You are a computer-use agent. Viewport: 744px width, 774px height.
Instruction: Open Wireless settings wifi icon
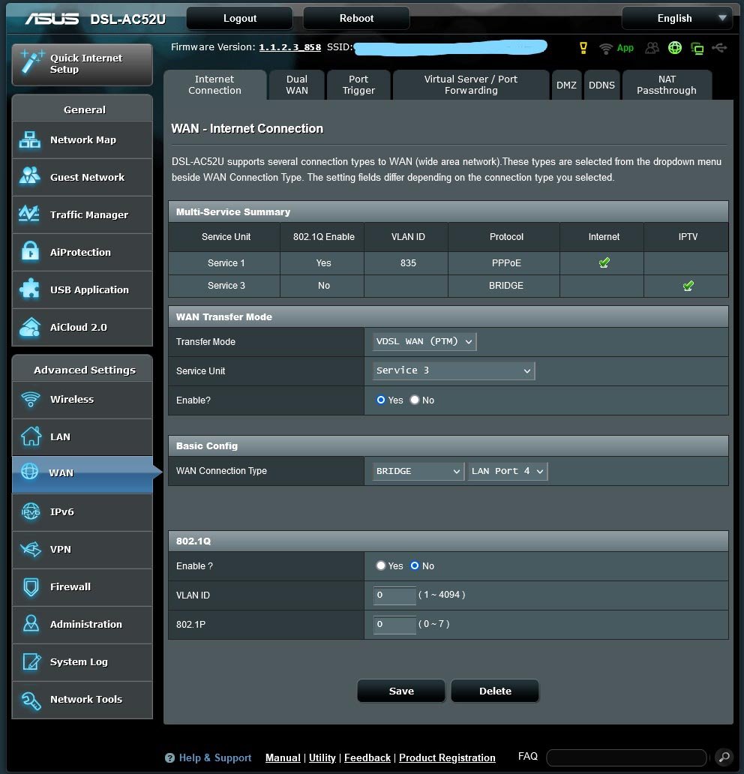(x=31, y=399)
